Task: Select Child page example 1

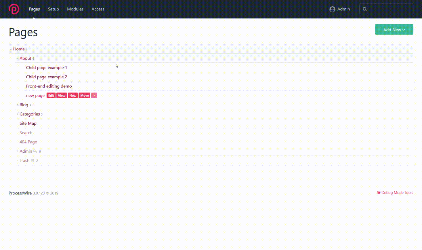Action: (47, 67)
